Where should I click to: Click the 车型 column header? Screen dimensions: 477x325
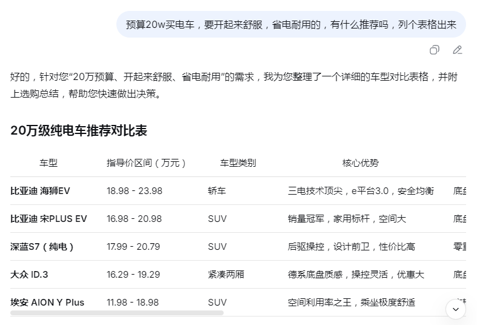tap(48, 163)
